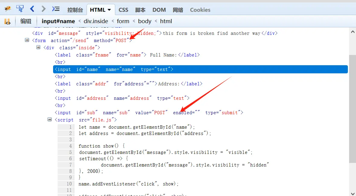The height and width of the screenshot is (196, 356).
Task: Open the command line popup icon
Action: pyautogui.click(x=56, y=9)
